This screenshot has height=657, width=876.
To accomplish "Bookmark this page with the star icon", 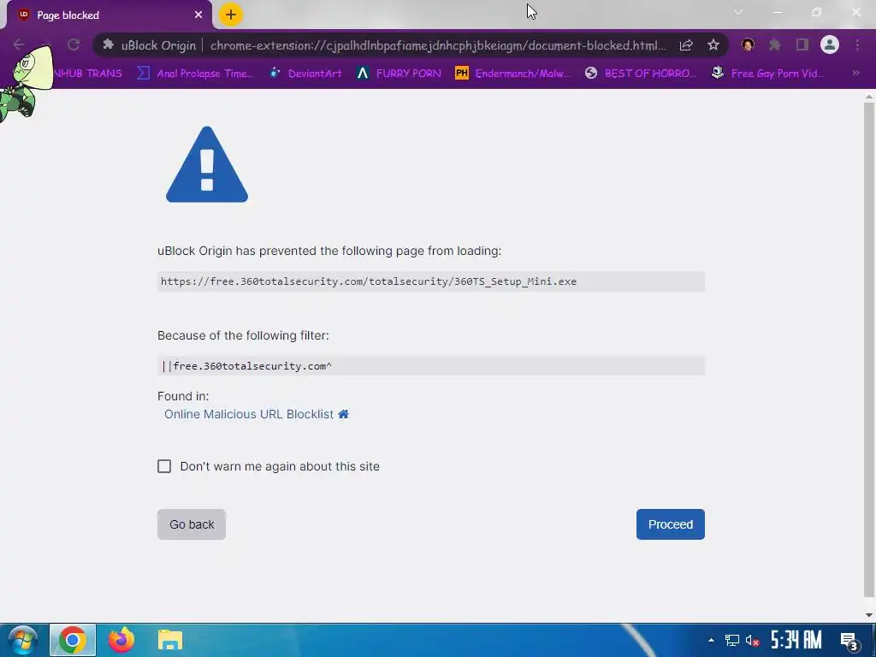I will point(713,44).
